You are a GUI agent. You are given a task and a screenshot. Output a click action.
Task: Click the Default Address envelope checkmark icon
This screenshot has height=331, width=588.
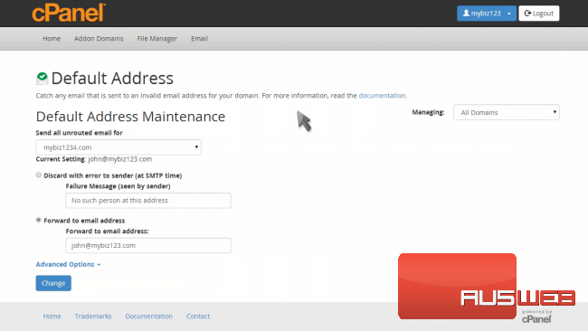pyautogui.click(x=42, y=79)
